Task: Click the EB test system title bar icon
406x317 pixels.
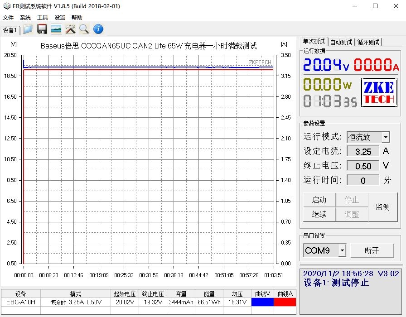Action: pyautogui.click(x=6, y=6)
